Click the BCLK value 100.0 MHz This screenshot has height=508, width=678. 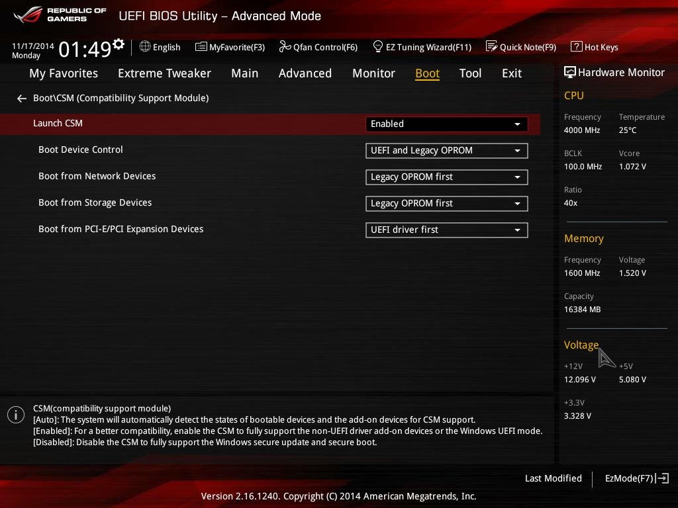pyautogui.click(x=583, y=166)
